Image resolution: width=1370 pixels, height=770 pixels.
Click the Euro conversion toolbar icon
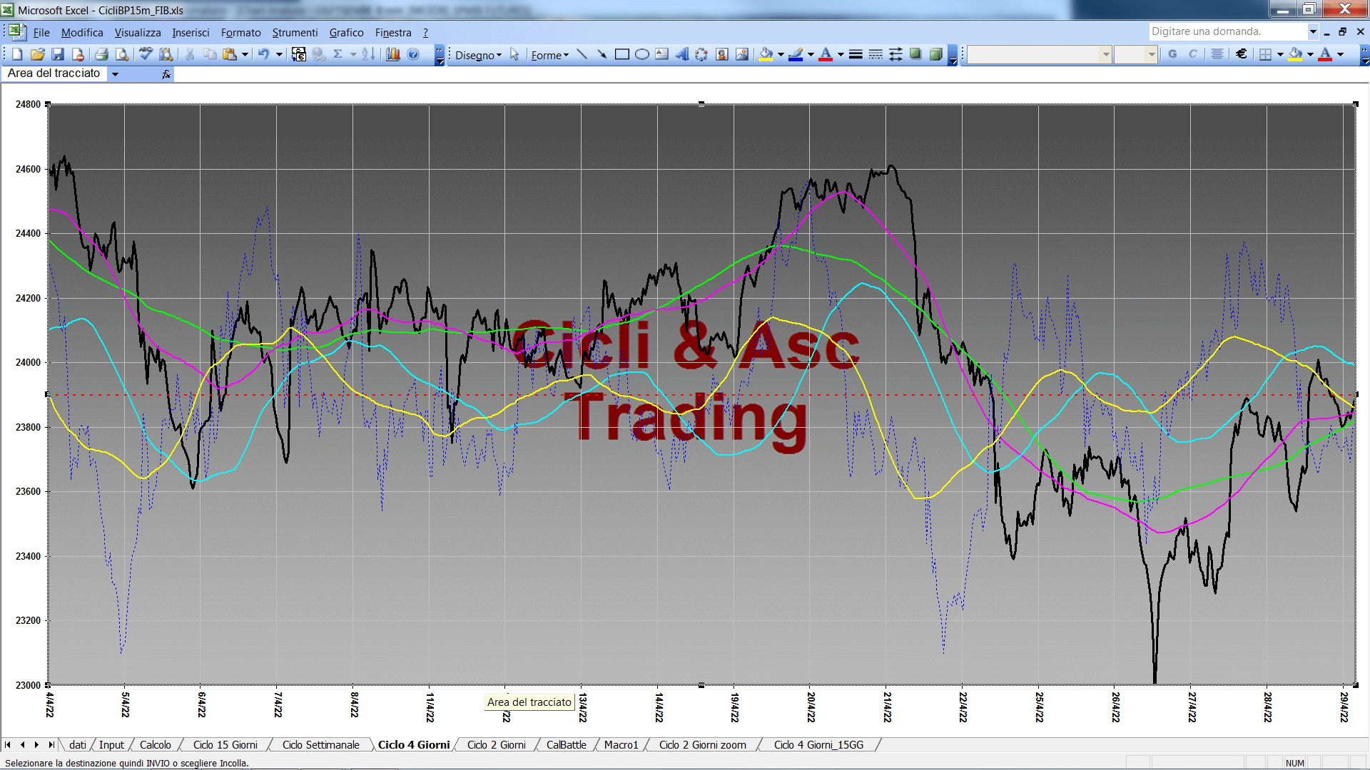click(299, 54)
